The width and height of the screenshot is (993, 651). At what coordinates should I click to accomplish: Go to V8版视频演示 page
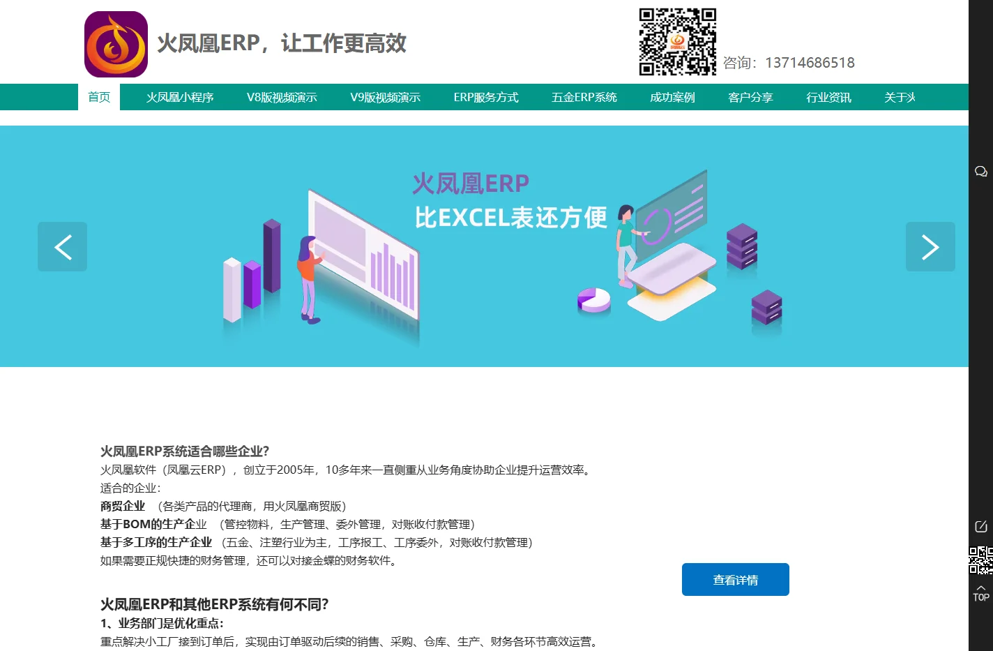click(282, 97)
